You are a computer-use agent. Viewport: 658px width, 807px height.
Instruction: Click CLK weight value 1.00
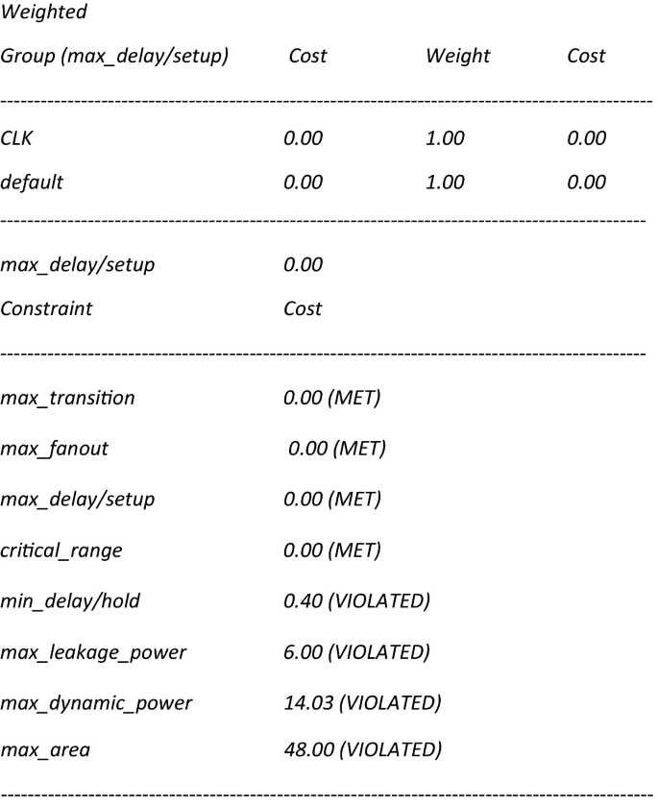445,138
